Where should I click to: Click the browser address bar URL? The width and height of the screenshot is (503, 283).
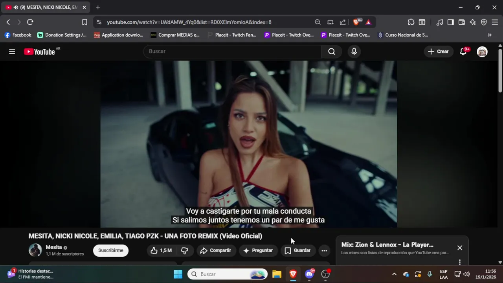pos(189,22)
